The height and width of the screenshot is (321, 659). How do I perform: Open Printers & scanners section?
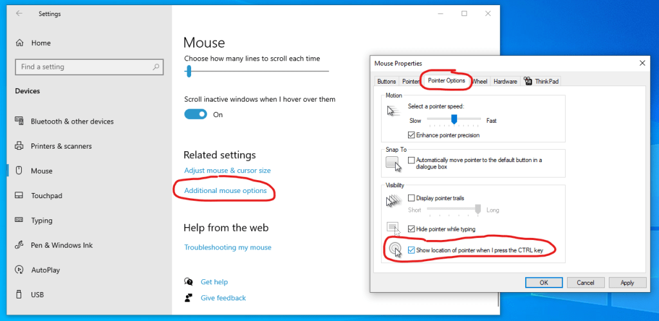click(x=61, y=146)
